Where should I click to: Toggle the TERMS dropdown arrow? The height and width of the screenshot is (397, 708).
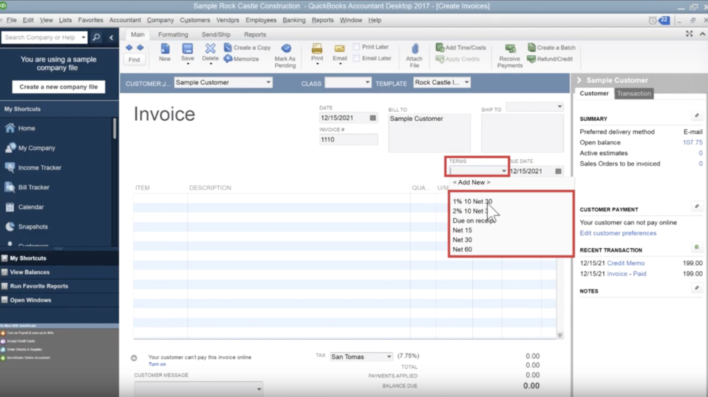503,171
